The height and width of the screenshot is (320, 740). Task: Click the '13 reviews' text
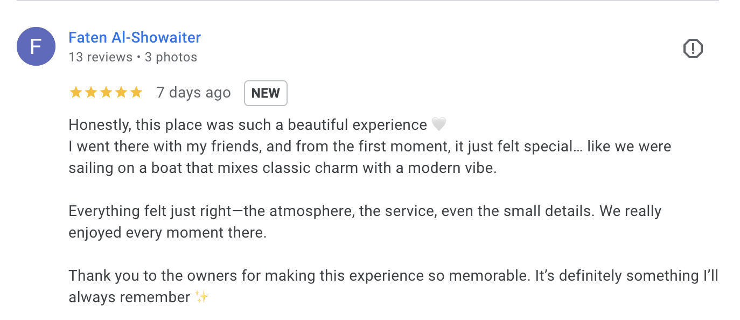(101, 57)
